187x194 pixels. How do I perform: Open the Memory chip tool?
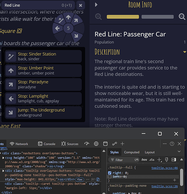(x=96, y=144)
